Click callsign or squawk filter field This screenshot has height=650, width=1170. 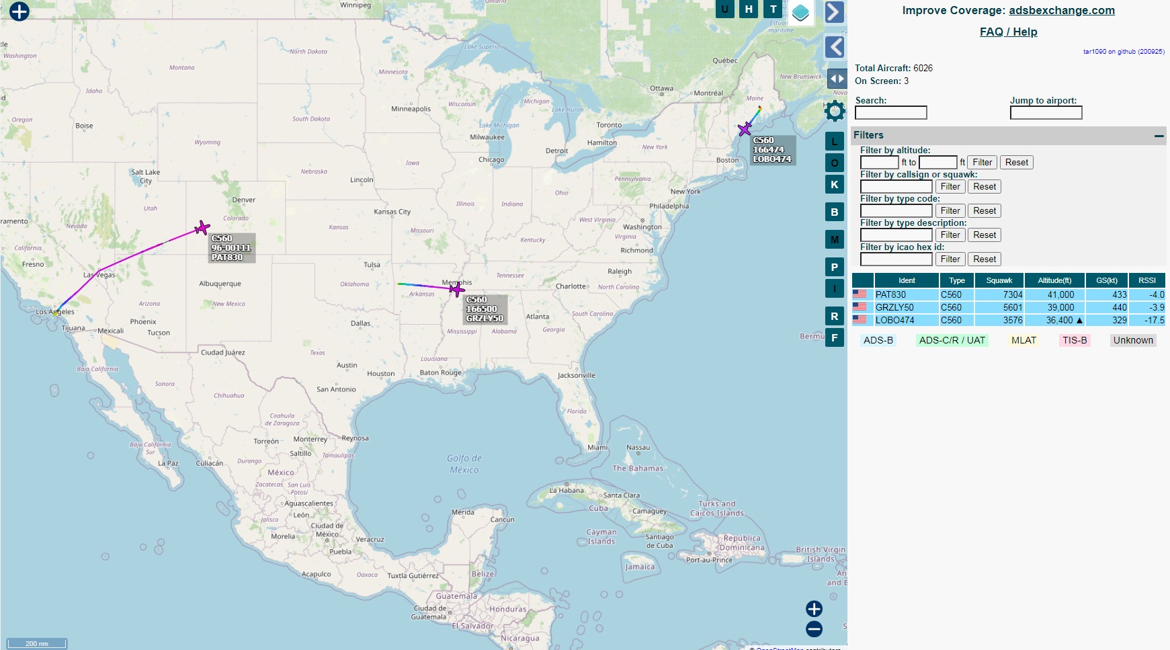896,186
